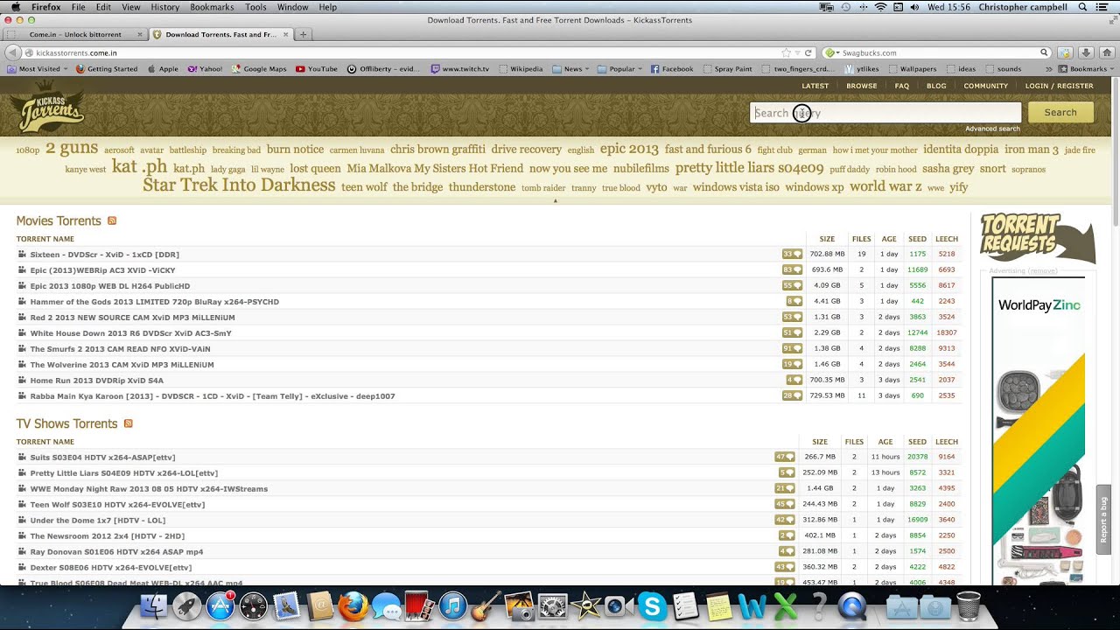Viewport: 1120px width, 630px height.
Task: Open Finder from the Dock
Action: (x=154, y=605)
